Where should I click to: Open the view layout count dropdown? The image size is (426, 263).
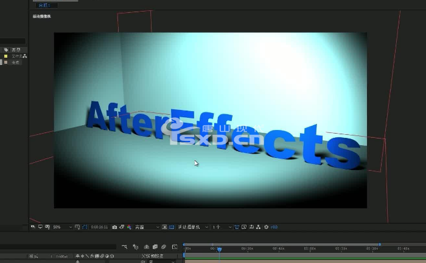[x=222, y=227]
